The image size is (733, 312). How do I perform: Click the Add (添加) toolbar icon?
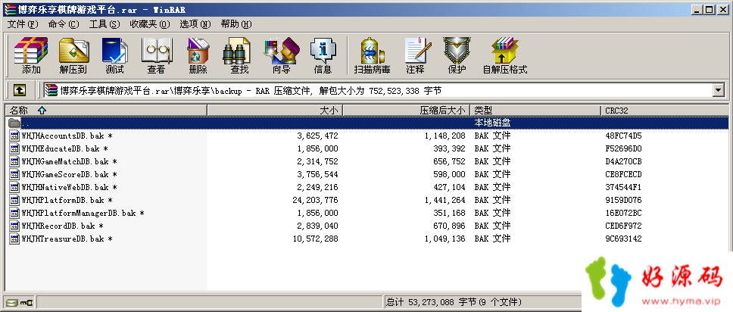point(31,55)
